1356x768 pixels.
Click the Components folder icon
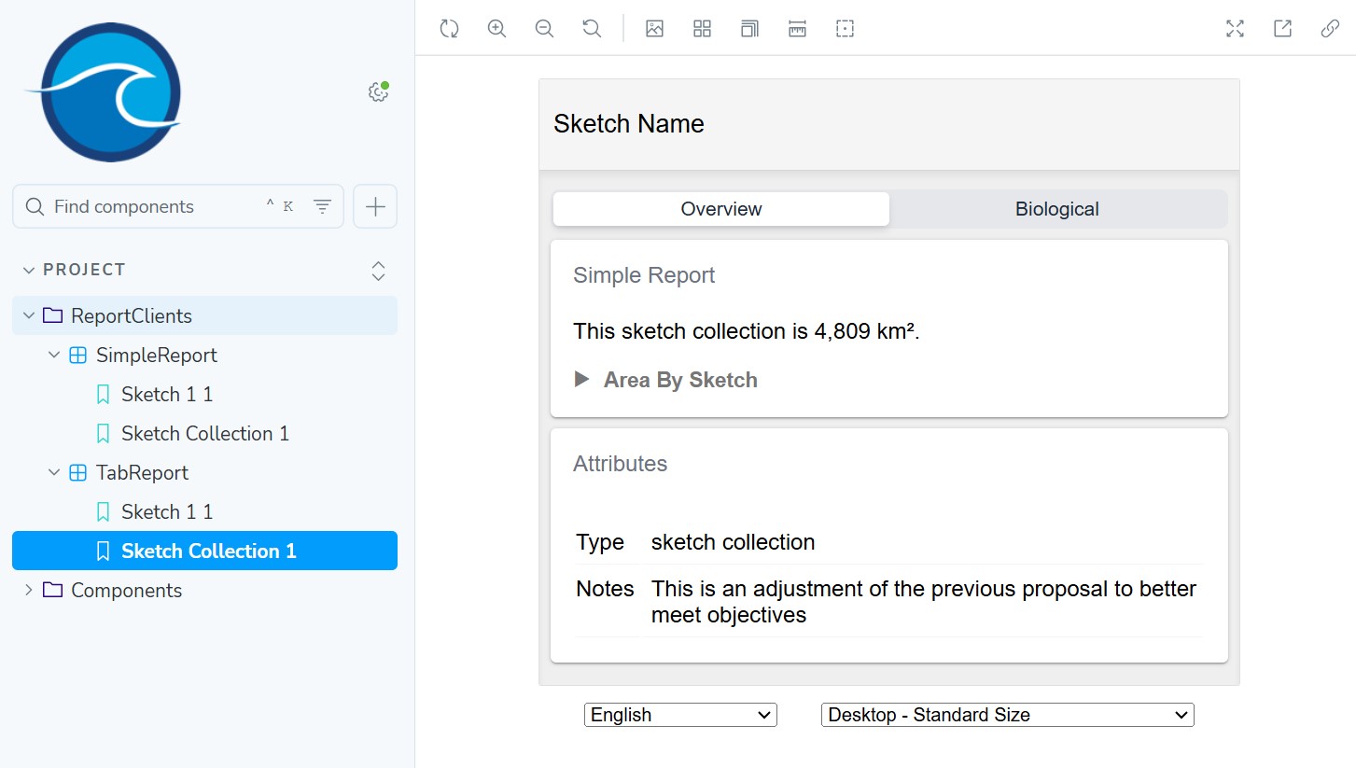tap(53, 590)
